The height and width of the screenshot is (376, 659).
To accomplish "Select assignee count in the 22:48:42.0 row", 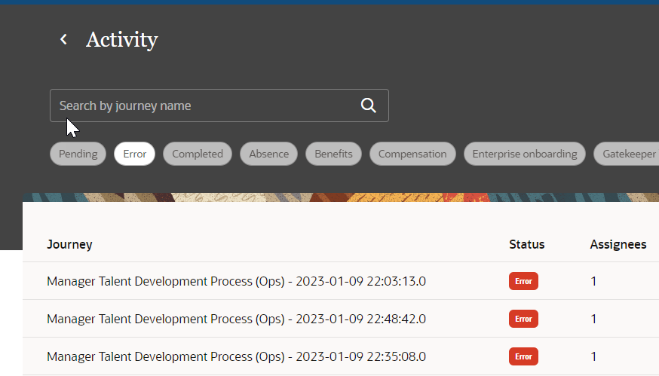I will (x=593, y=319).
